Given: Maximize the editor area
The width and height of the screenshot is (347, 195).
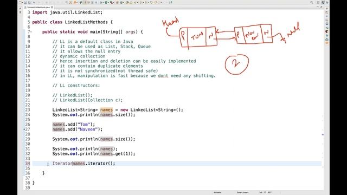Looking at the screenshot, I should (321, 7).
